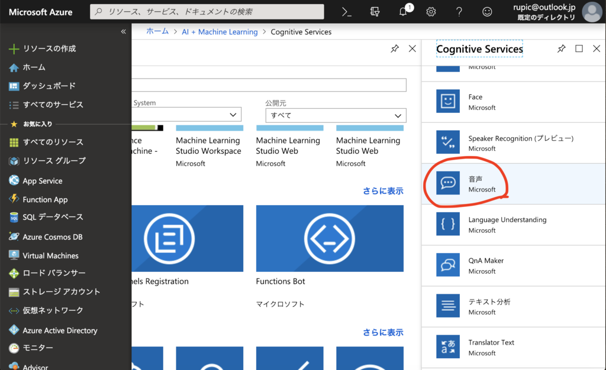Click the Function App lightning icon
This screenshot has width=606, height=370.
tap(14, 199)
